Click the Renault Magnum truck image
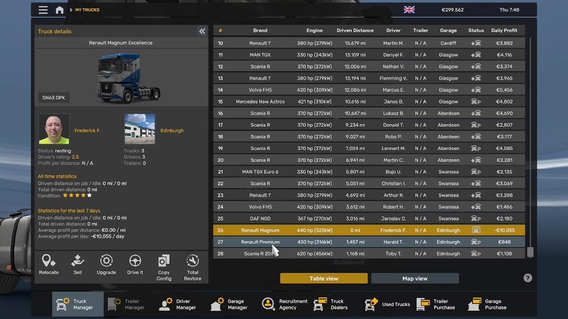The height and width of the screenshot is (319, 568). click(x=128, y=78)
